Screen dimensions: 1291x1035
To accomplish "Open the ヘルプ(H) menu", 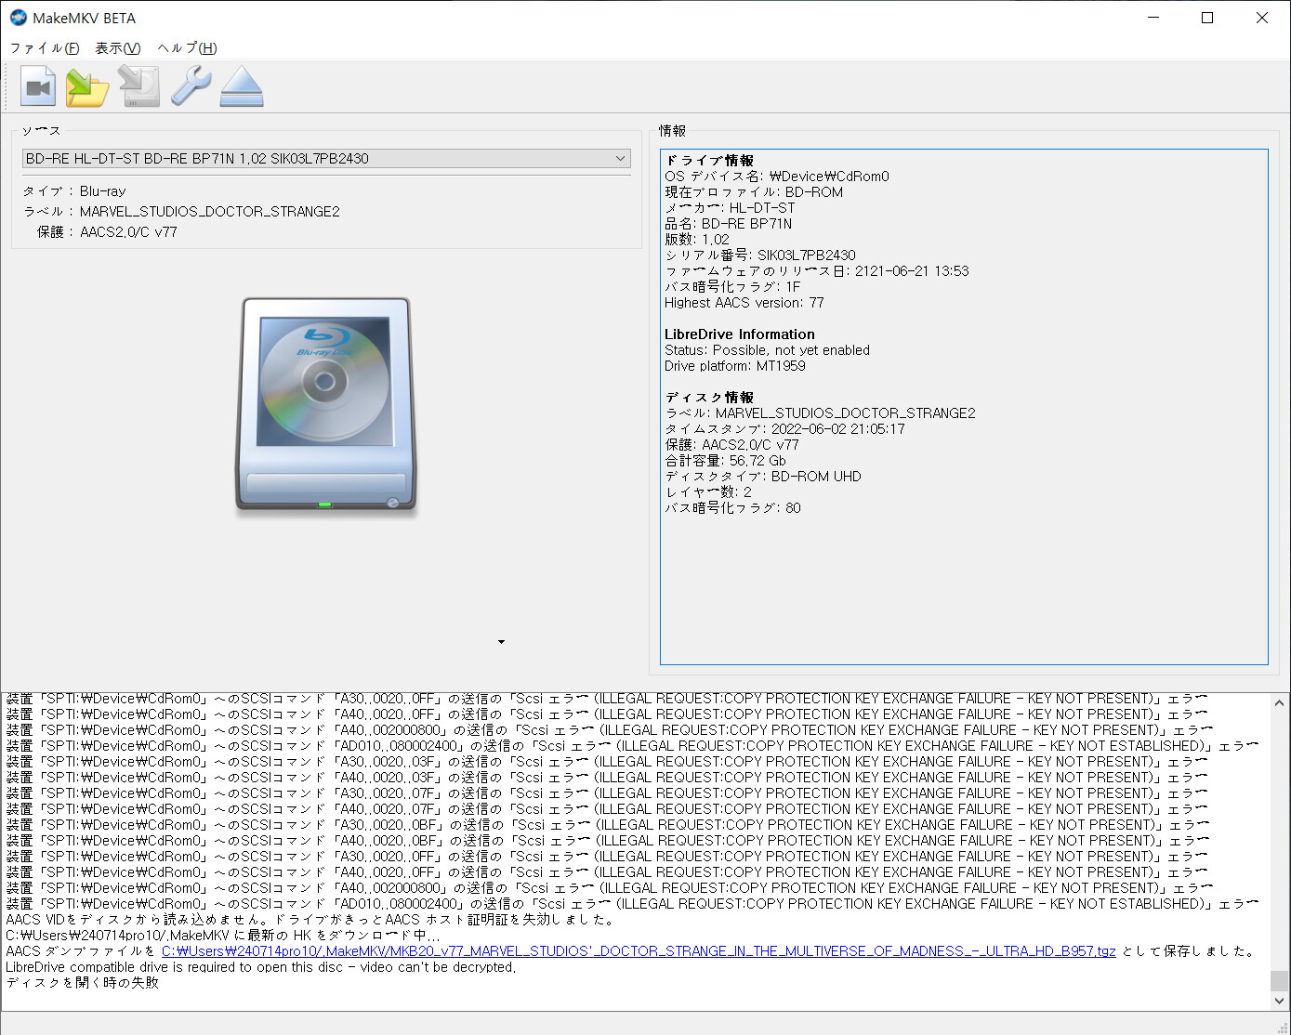I will 188,48.
